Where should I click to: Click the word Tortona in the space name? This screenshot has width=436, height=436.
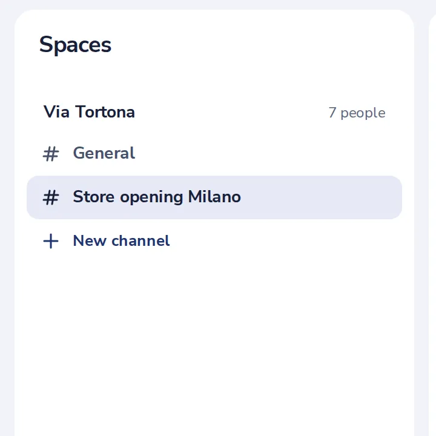click(x=105, y=112)
